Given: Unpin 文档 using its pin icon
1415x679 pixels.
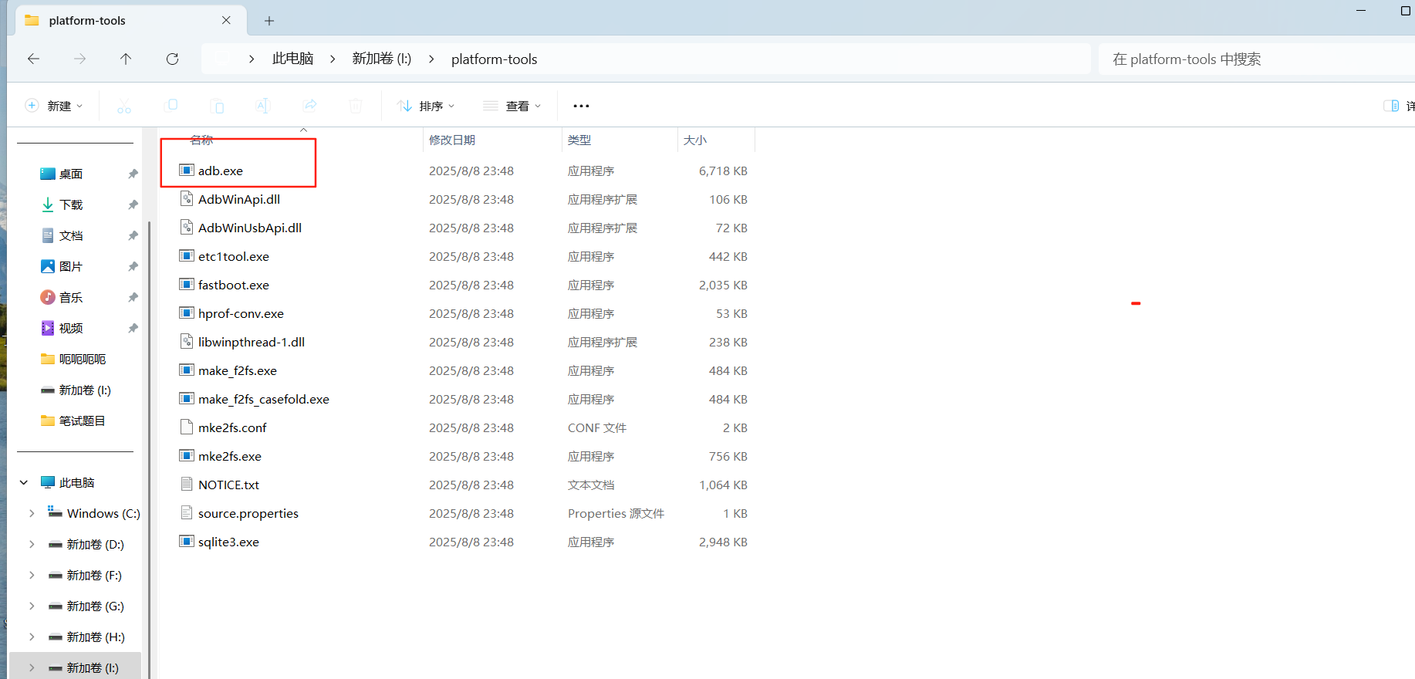Looking at the screenshot, I should pos(133,235).
